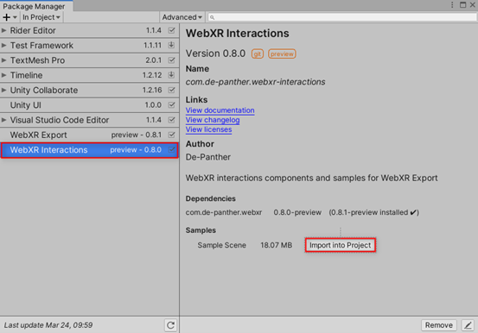
Task: Expand the Unity Collaborate package entry
Action: pos(4,90)
